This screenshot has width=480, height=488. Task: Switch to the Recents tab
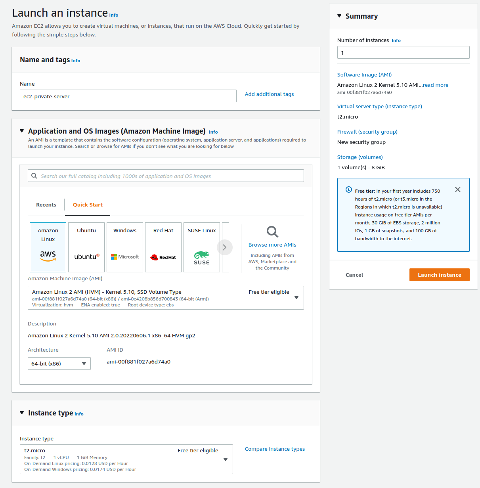[46, 205]
